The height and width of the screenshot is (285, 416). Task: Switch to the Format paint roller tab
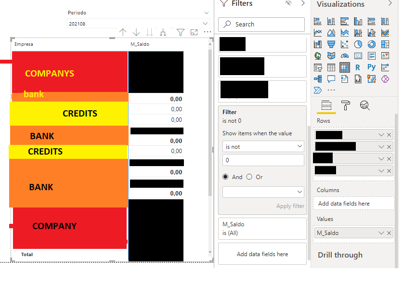(x=345, y=105)
